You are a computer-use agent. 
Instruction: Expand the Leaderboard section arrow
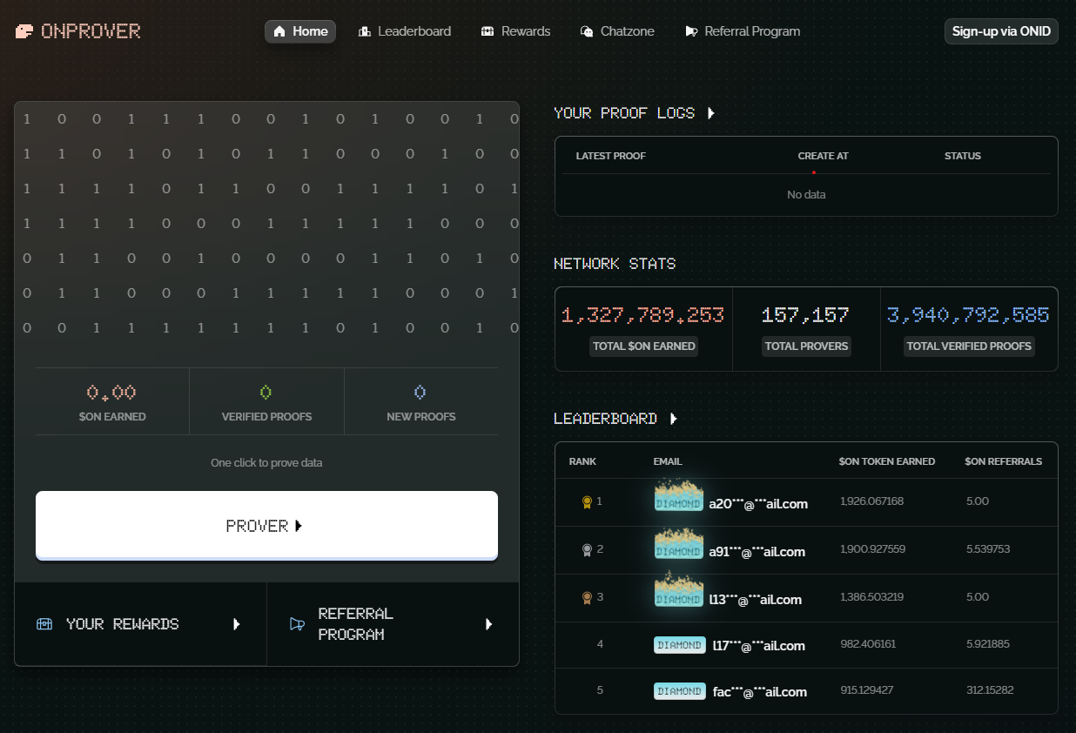pyautogui.click(x=673, y=419)
